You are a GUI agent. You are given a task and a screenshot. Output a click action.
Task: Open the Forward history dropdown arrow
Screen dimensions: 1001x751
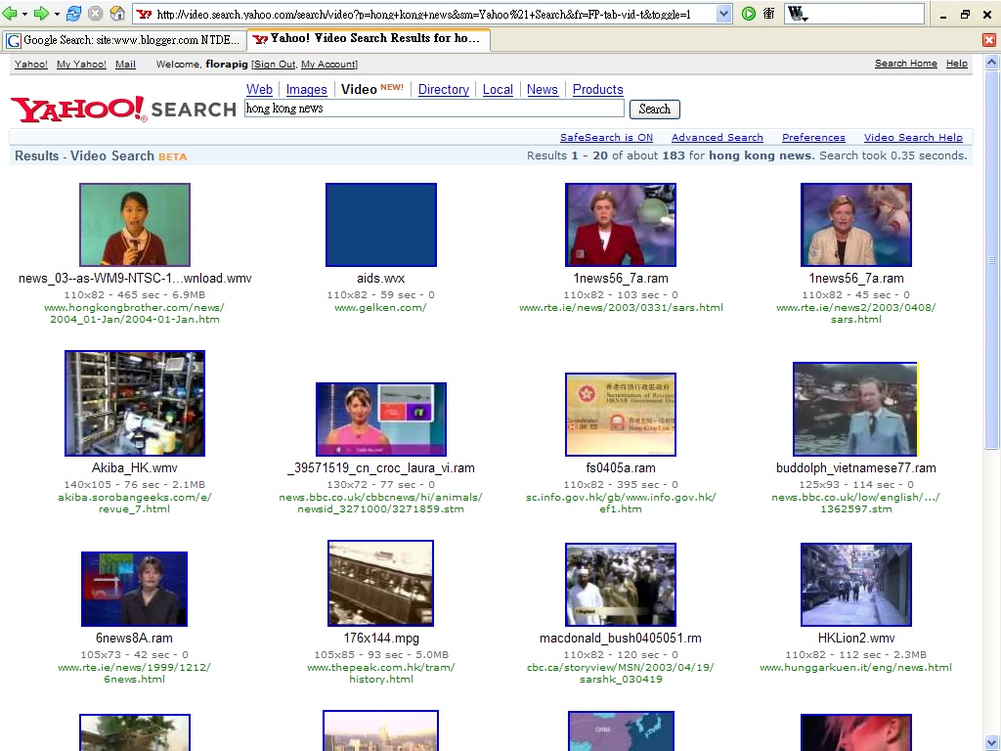pyautogui.click(x=56, y=14)
